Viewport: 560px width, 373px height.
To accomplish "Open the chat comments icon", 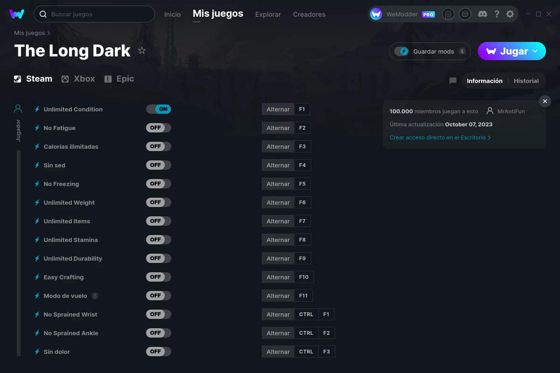I will pyautogui.click(x=453, y=81).
